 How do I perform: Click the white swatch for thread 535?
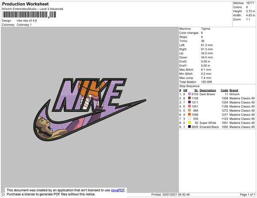189,119
